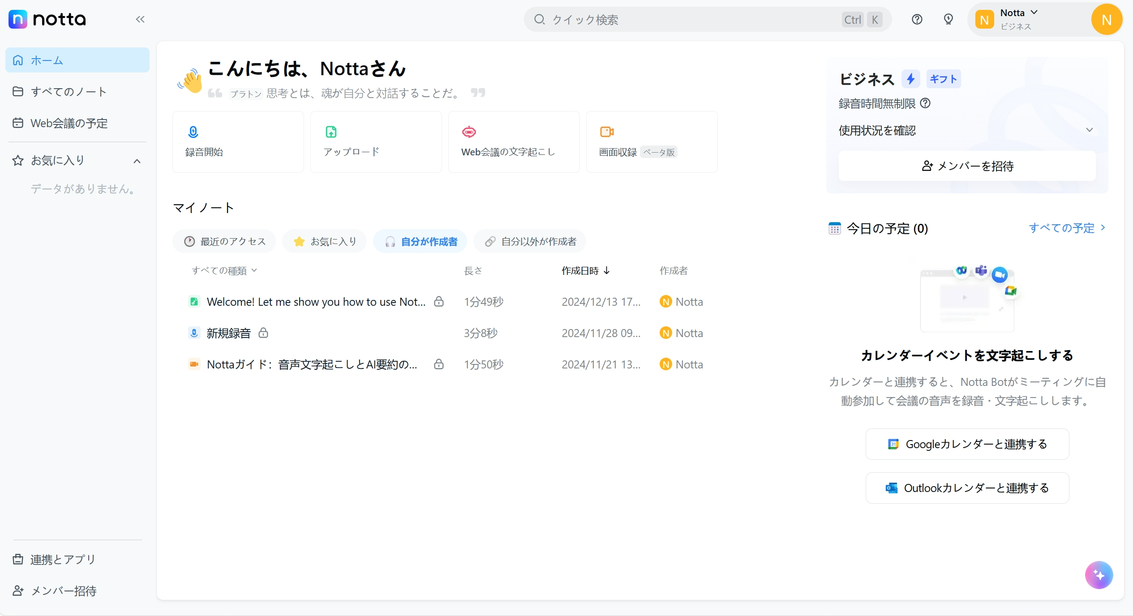This screenshot has height=616, width=1133.
Task: Click the Notta logo icon
Action: click(x=18, y=19)
